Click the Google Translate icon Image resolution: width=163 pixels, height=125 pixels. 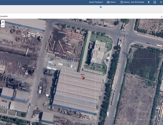pos(101,7)
